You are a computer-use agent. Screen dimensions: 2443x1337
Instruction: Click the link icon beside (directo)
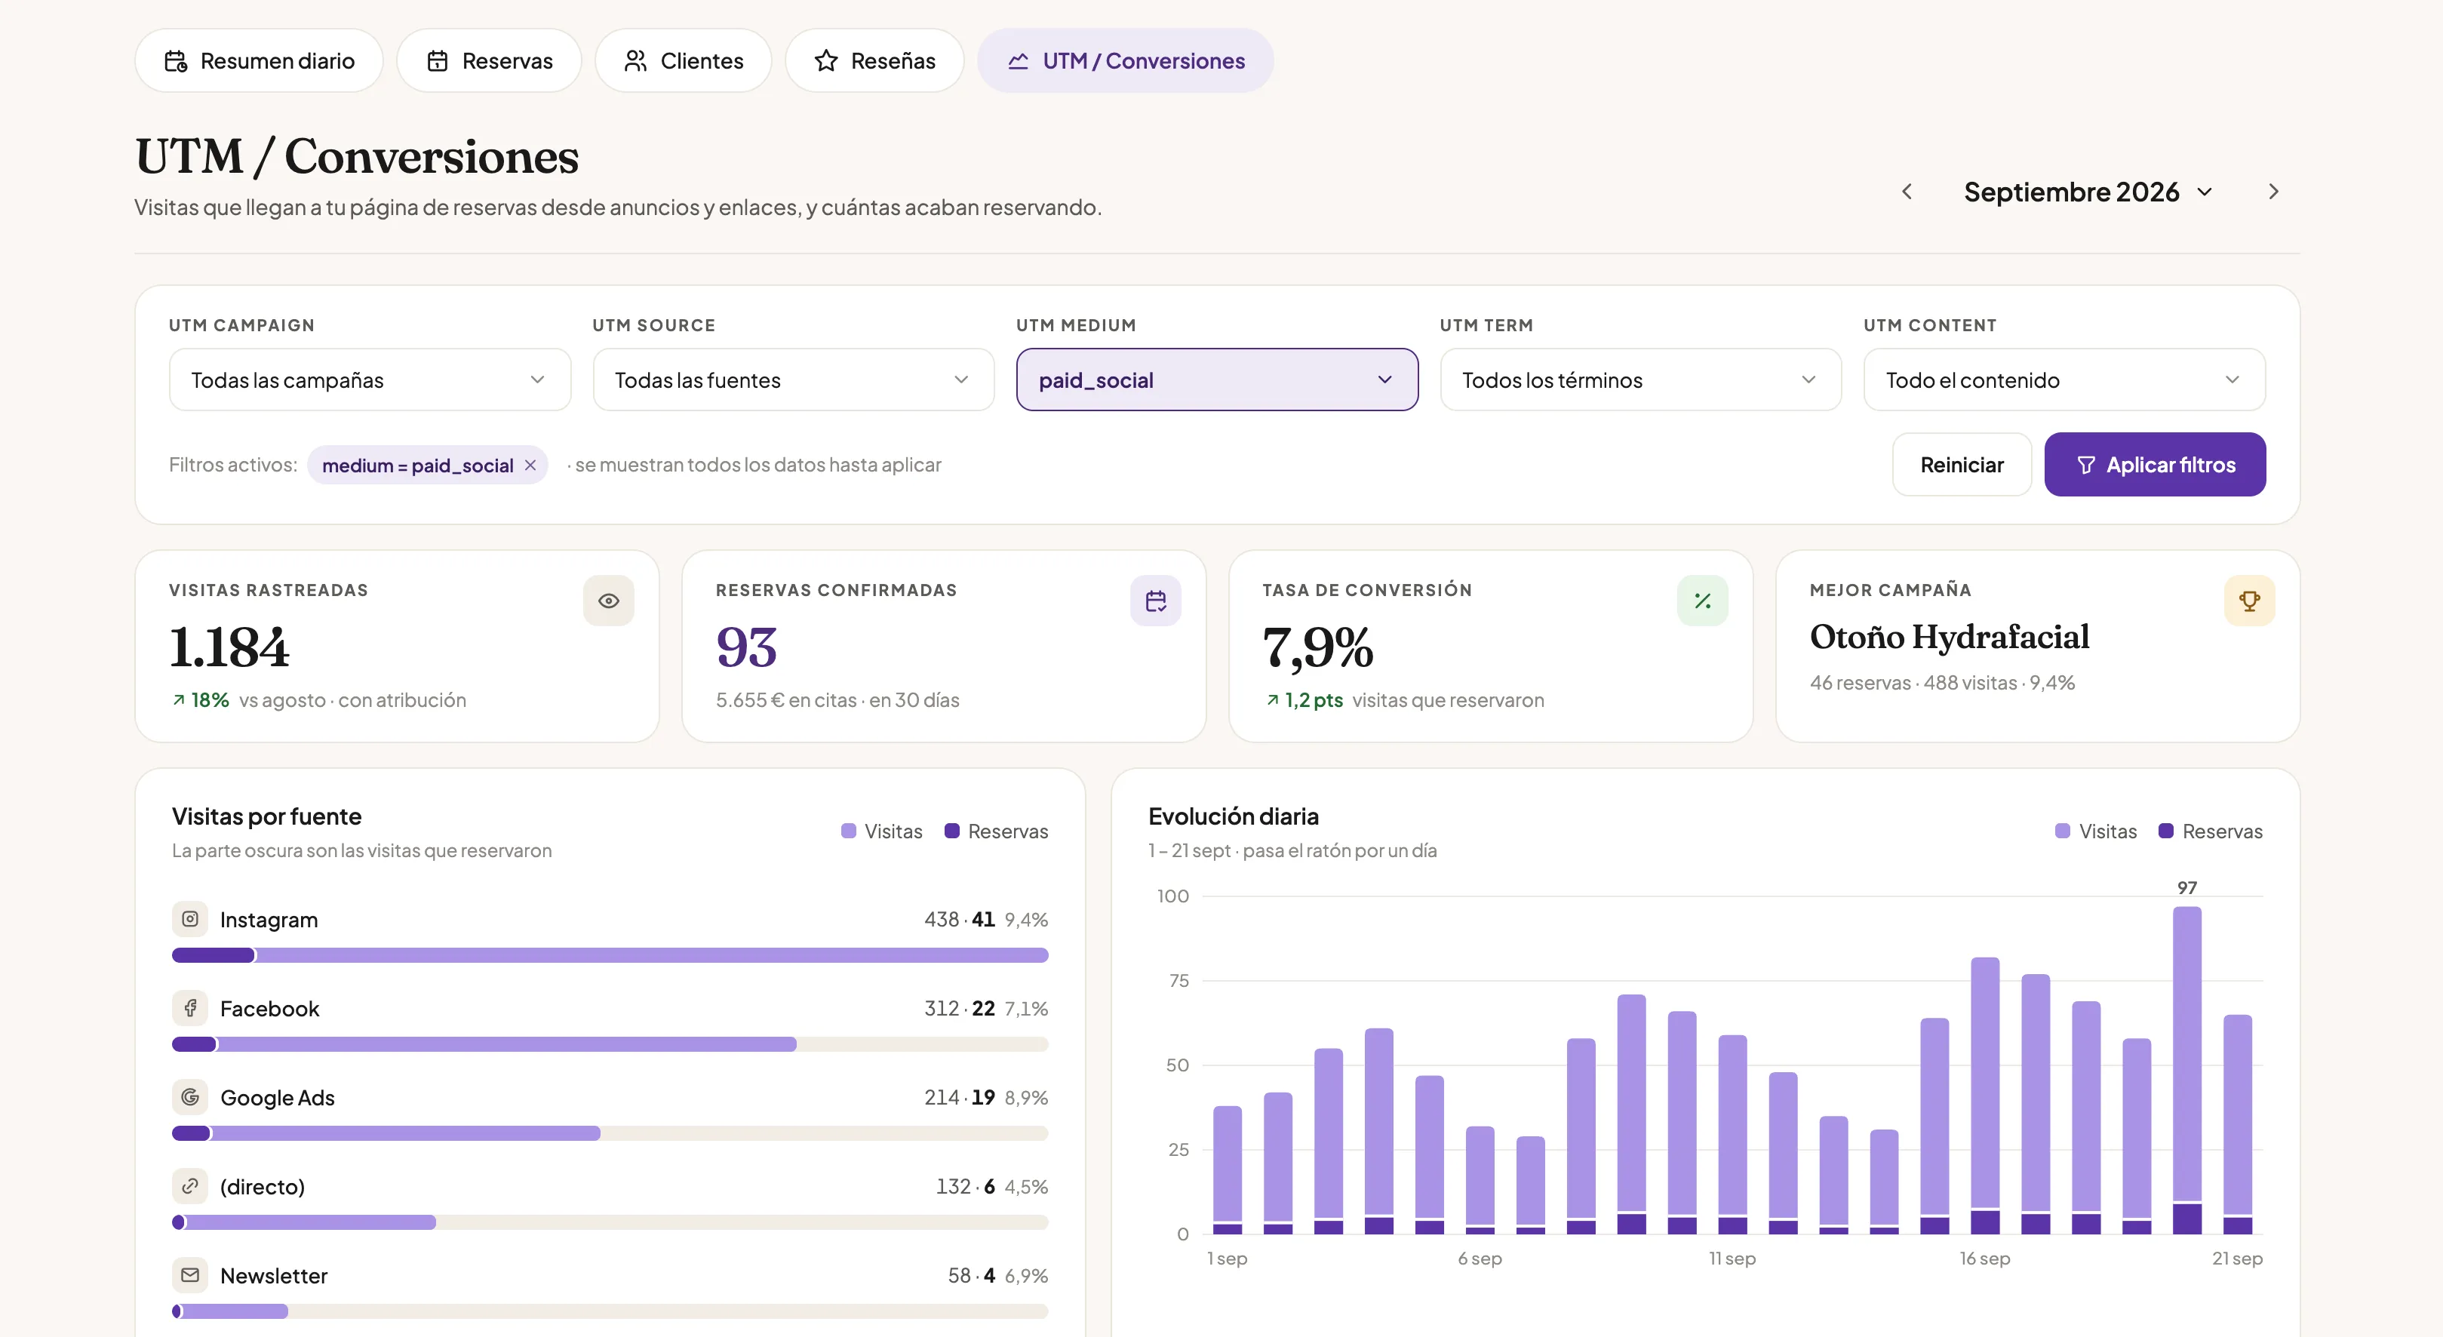(x=189, y=1186)
